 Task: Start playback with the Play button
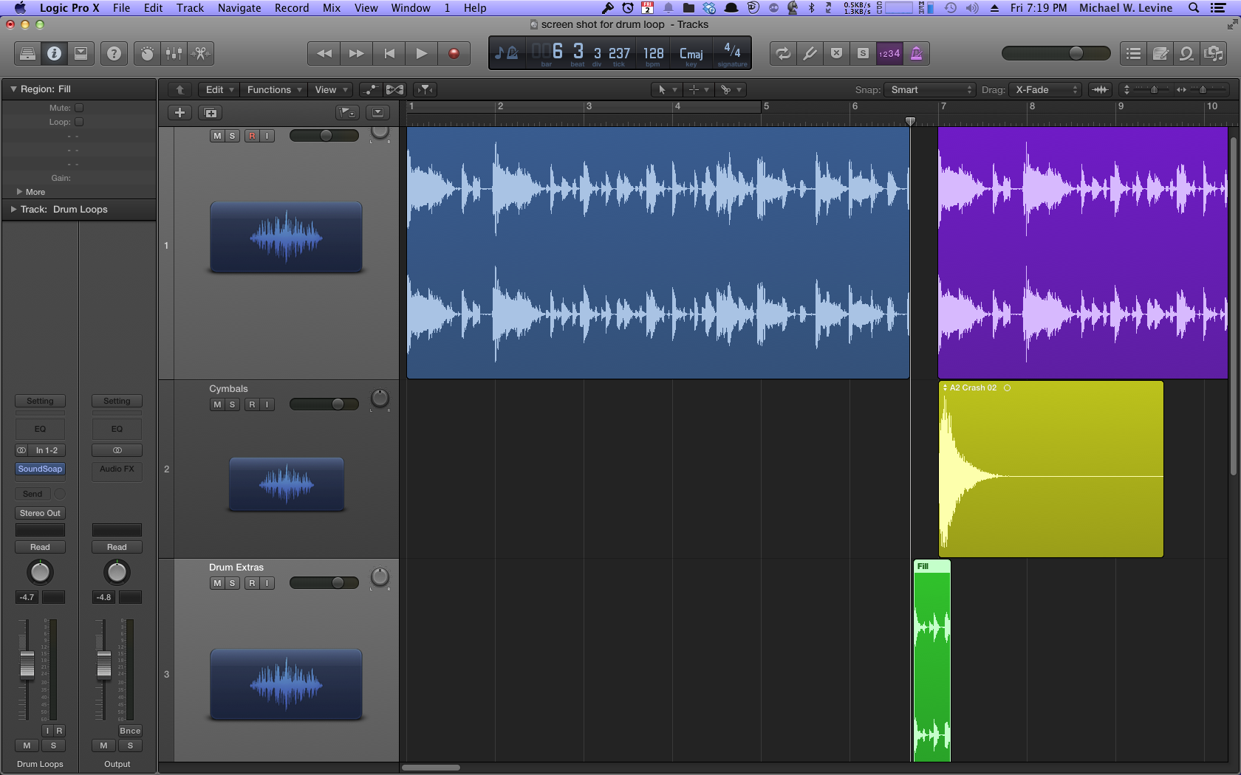(x=421, y=53)
